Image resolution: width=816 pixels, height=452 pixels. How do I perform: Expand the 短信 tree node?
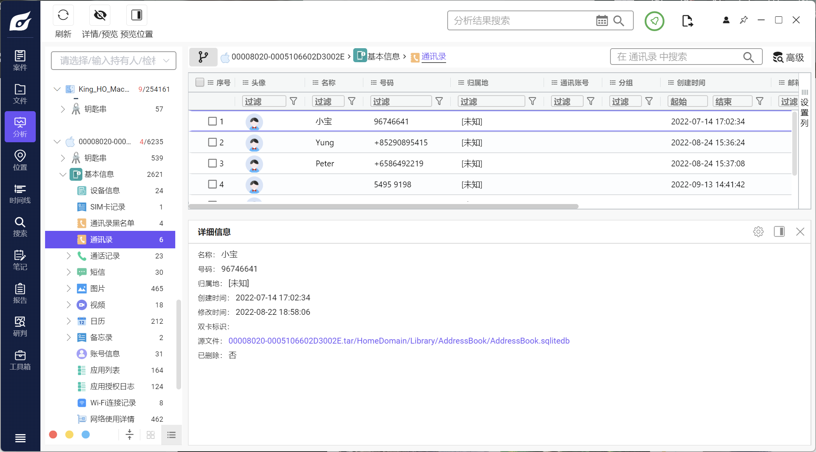[69, 272]
